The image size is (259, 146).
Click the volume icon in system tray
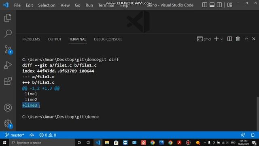[x=227, y=142]
